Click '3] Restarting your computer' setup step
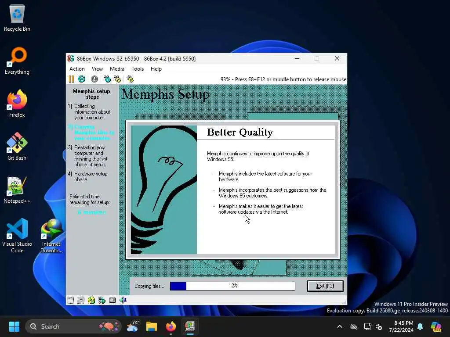The height and width of the screenshot is (337, 450). [x=88, y=156]
